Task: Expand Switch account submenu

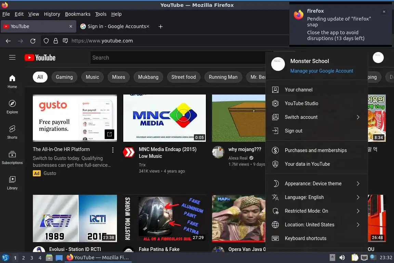Action: click(316, 117)
